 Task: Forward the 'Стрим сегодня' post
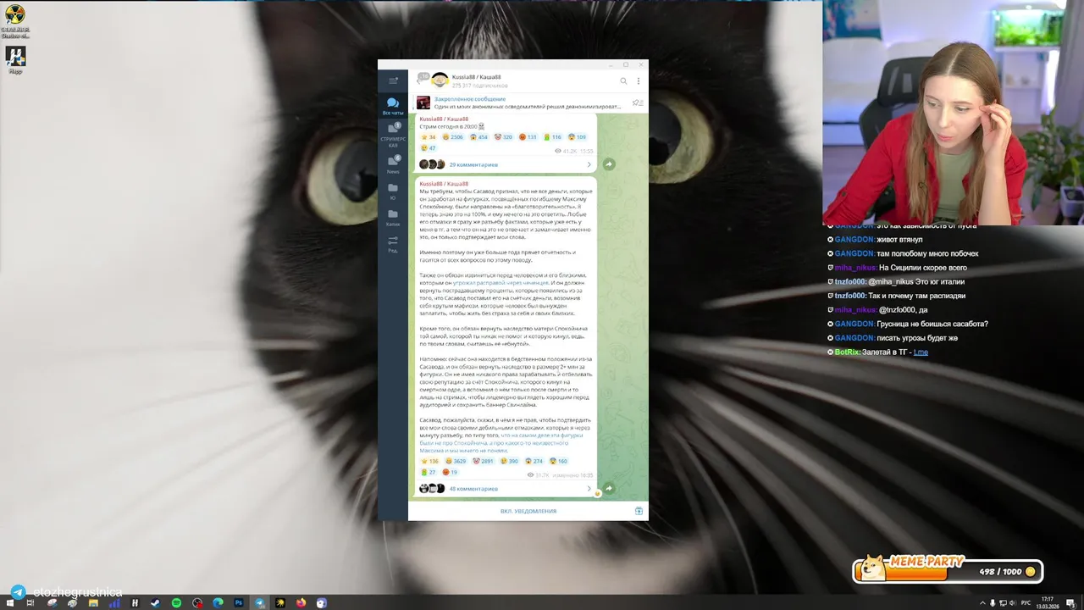pos(608,164)
